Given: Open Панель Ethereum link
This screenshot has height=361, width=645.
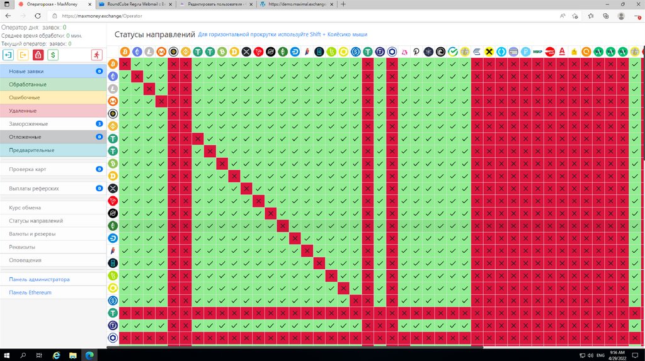Looking at the screenshot, I should [x=30, y=292].
